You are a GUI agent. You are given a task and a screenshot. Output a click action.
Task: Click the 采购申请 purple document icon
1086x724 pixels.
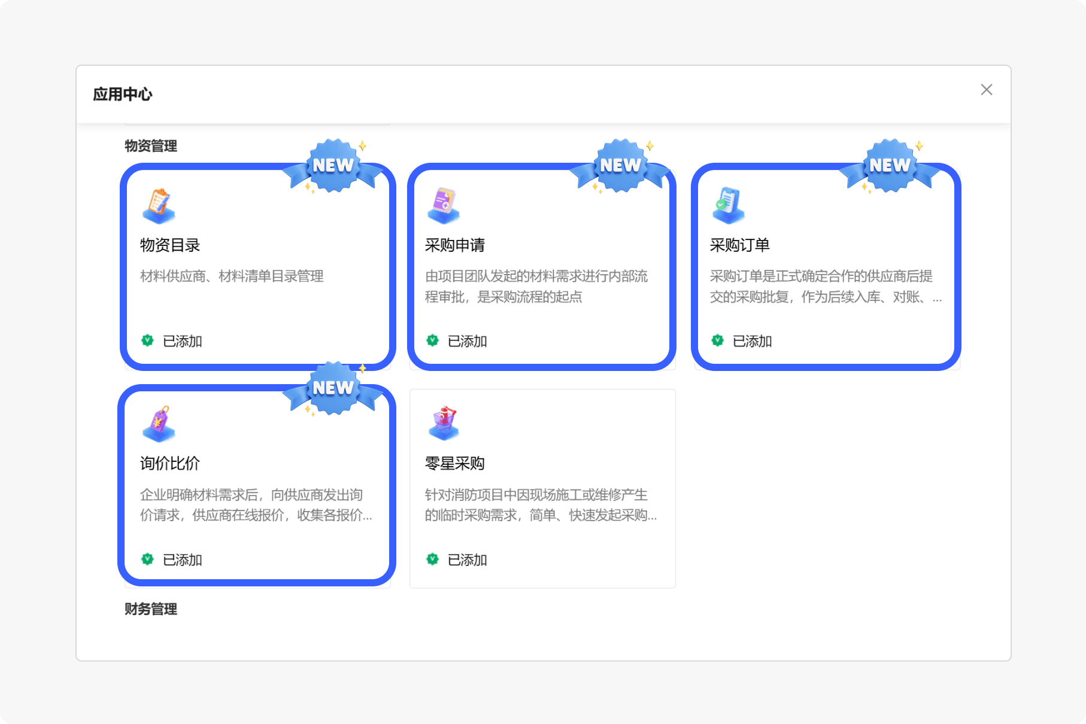click(444, 206)
